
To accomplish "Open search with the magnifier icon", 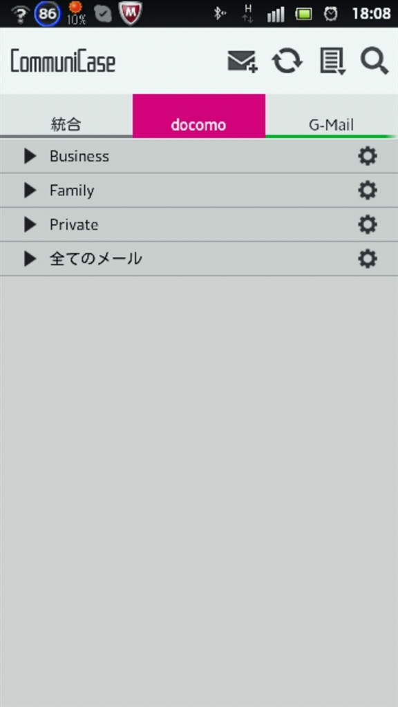I will pos(375,61).
